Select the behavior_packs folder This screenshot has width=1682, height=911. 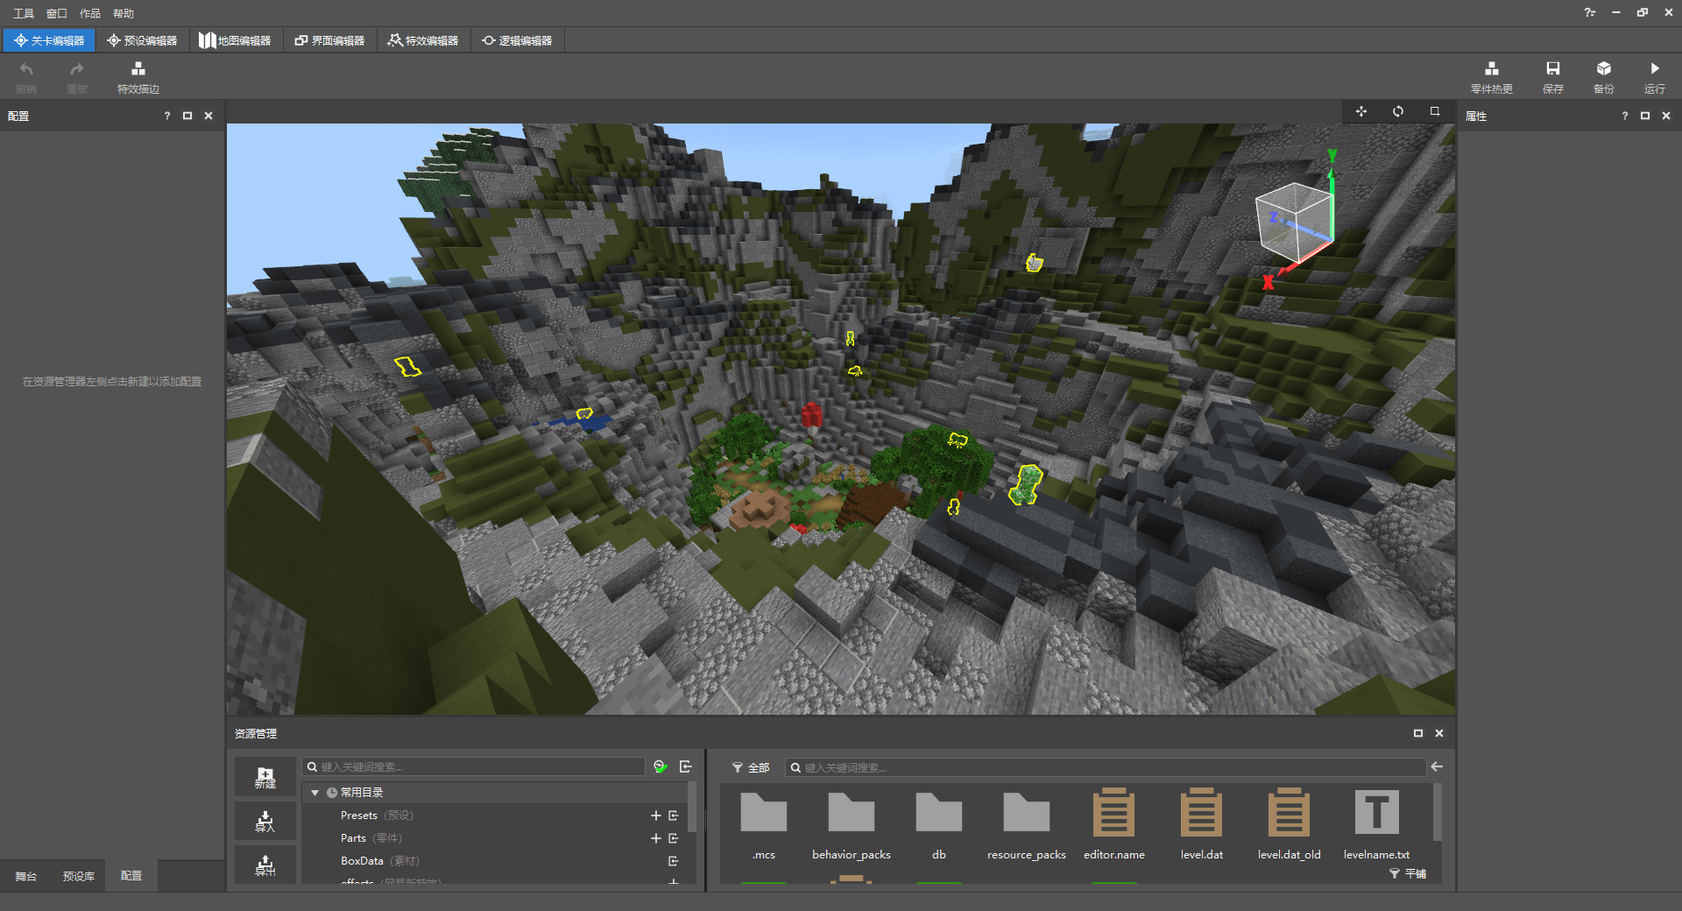[852, 824]
